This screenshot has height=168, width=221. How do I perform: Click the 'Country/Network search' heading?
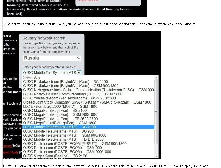coord(44,38)
